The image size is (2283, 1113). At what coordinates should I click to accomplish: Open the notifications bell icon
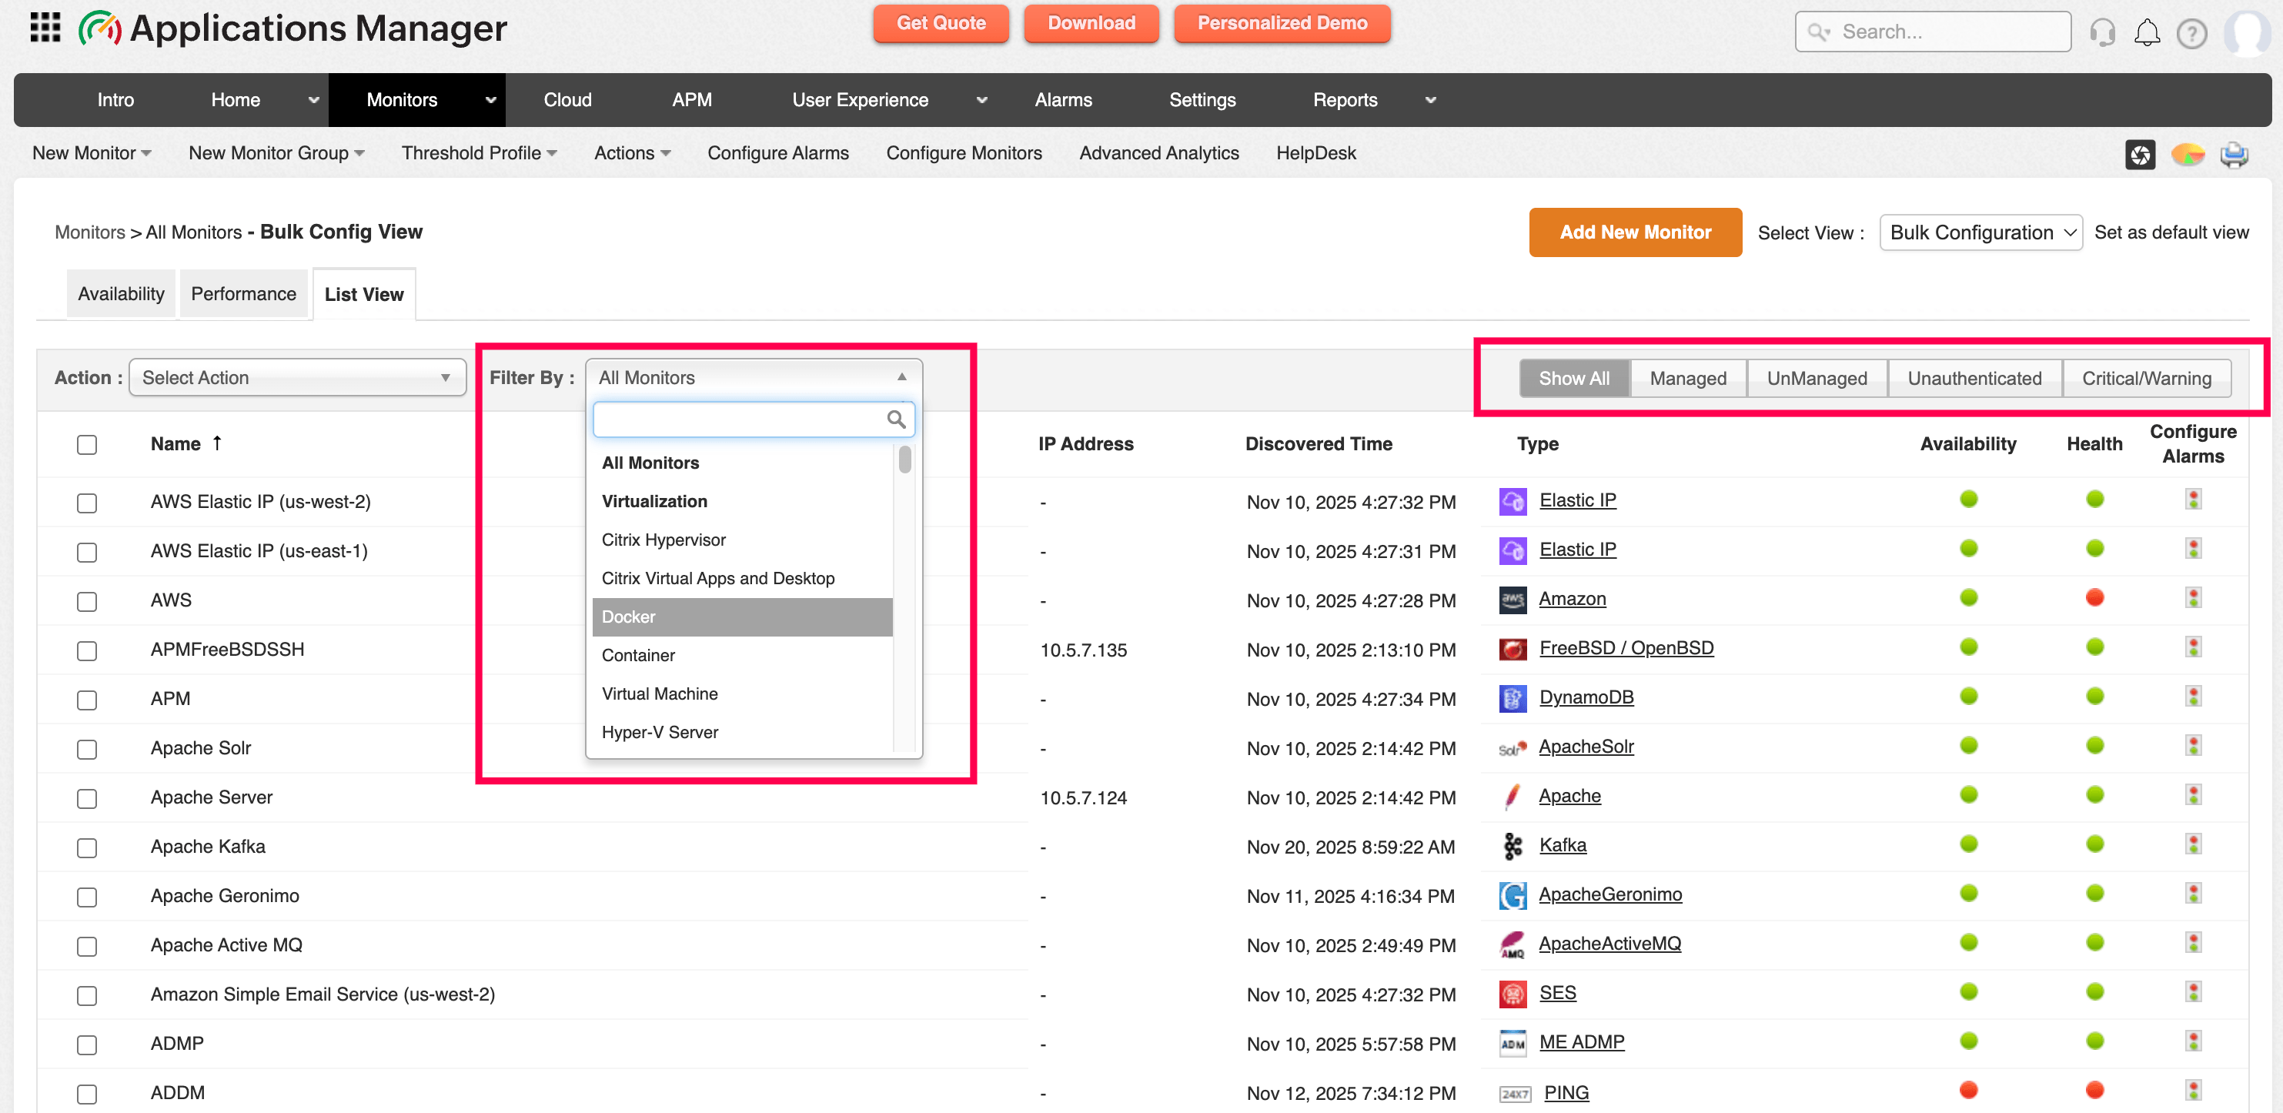pos(2147,33)
